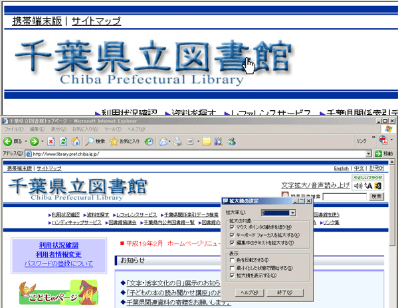
Task: Click the IE icon in the browser title bar
Action: click(5, 121)
